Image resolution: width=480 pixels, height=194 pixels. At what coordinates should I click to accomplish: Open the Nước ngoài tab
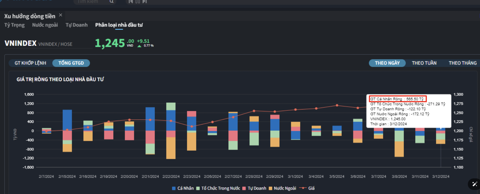click(45, 25)
